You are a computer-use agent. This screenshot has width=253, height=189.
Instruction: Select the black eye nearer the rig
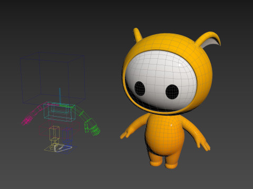140,88
